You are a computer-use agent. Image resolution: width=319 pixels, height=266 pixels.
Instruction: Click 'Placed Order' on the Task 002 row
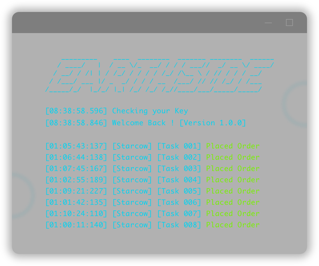coord(233,157)
